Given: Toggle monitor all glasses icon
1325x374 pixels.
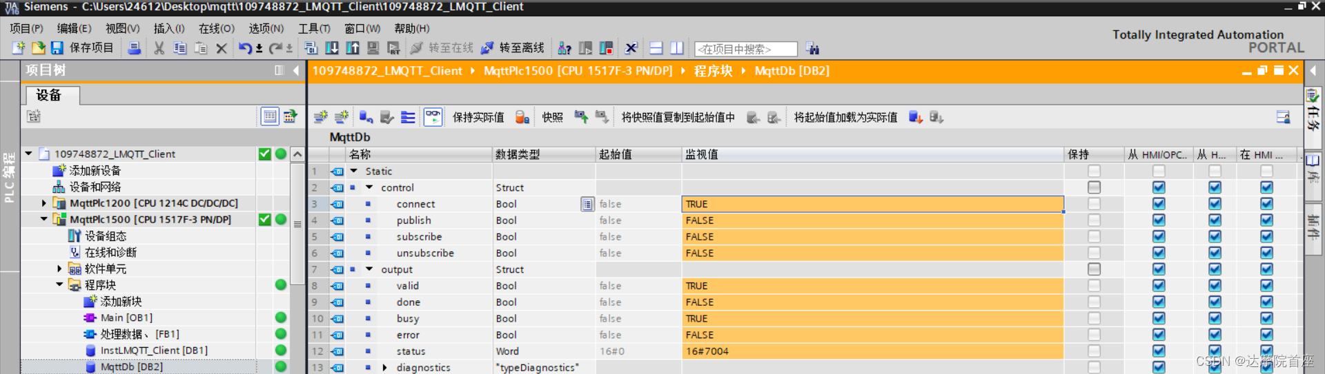Looking at the screenshot, I should pyautogui.click(x=433, y=117).
